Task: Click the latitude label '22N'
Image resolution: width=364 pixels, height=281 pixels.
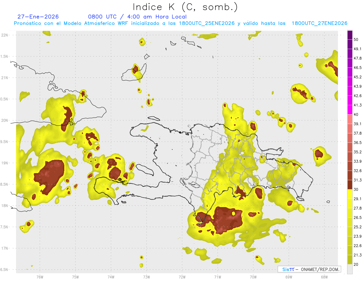Action: [5, 35]
